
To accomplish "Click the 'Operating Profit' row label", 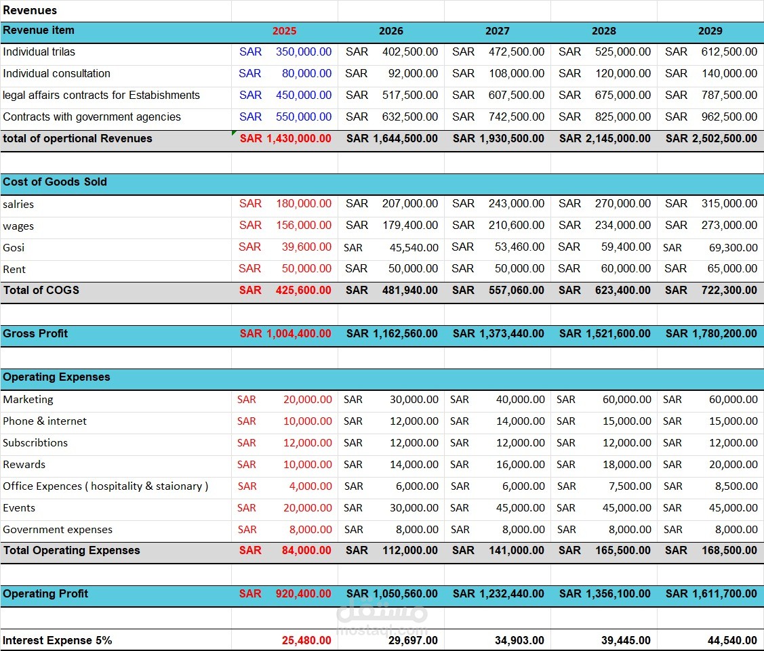I will [x=45, y=593].
